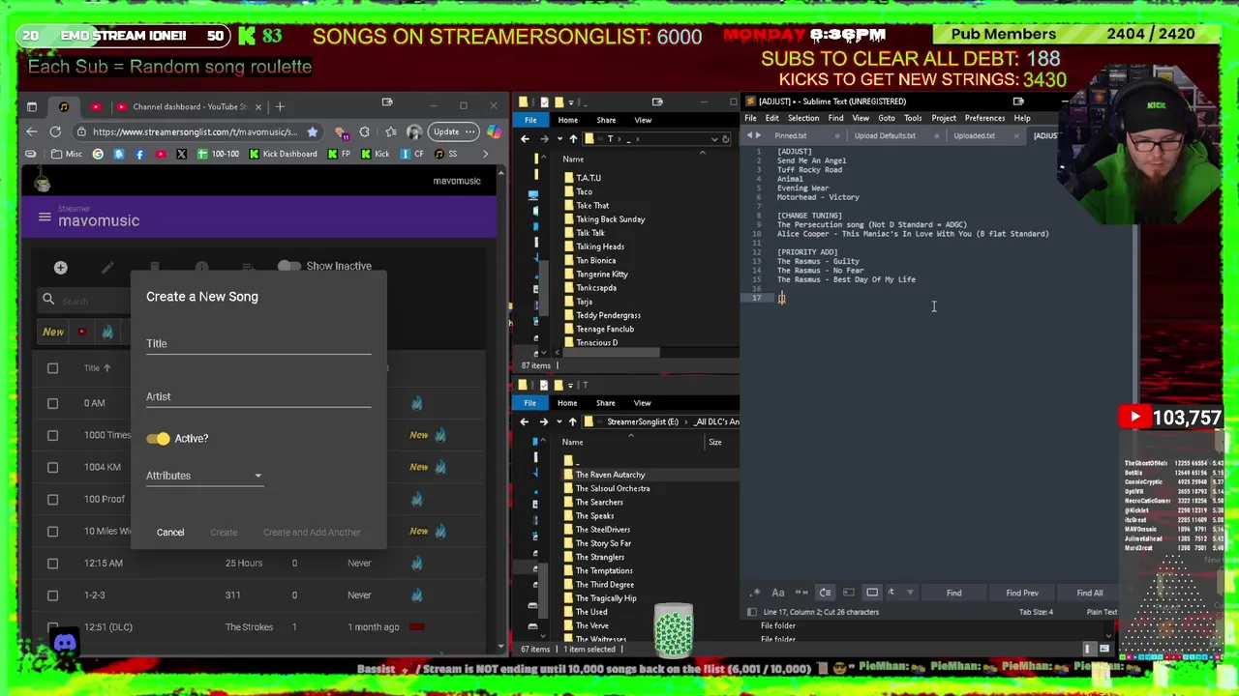This screenshot has height=696, width=1239.
Task: Open the mavomusic hamburger menu
Action: 45,217
